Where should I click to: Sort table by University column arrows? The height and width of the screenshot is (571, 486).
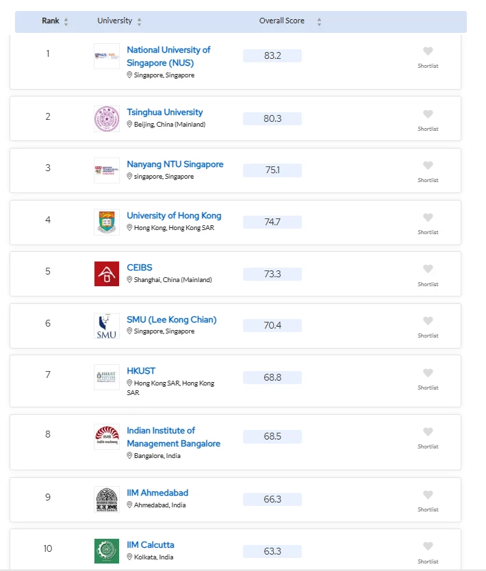click(x=139, y=21)
